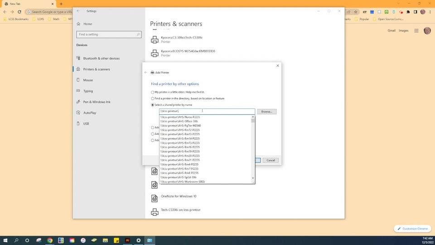Select Tech-CS306i on lcss-printsvr printer icon

[x=155, y=212]
